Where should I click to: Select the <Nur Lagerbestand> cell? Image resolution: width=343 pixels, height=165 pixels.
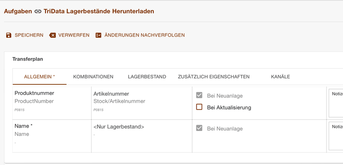coord(142,136)
